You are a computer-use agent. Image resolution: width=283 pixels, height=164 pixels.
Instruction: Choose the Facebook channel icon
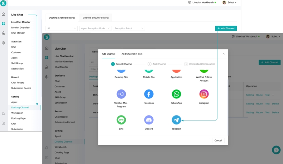[x=149, y=94]
